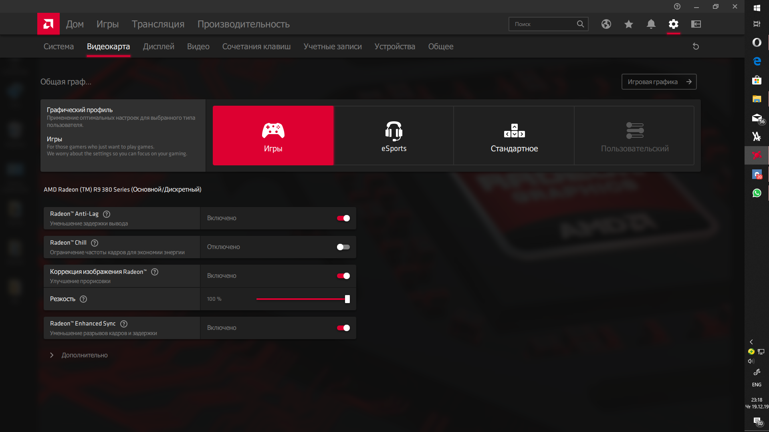The image size is (769, 432).
Task: Switch to Общее settings tab
Action: click(441, 46)
